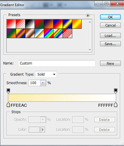124x146 pixels.
Task: Click the OK button
Action: point(110,17)
